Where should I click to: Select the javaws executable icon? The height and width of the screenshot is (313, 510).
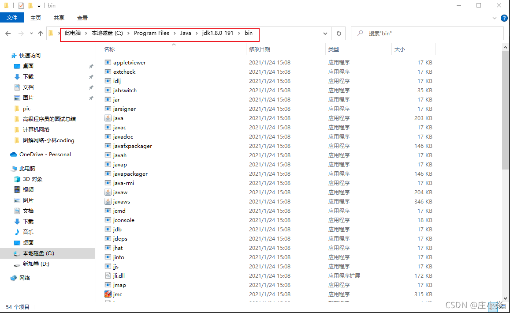pyautogui.click(x=108, y=201)
